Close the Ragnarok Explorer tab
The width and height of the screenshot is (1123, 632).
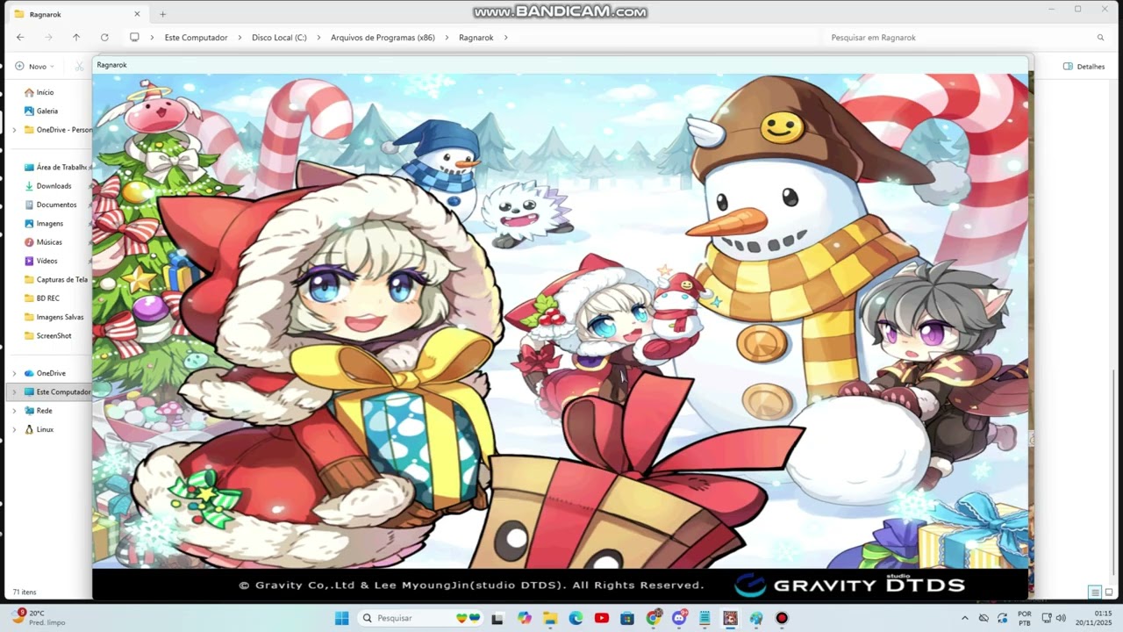[137, 14]
